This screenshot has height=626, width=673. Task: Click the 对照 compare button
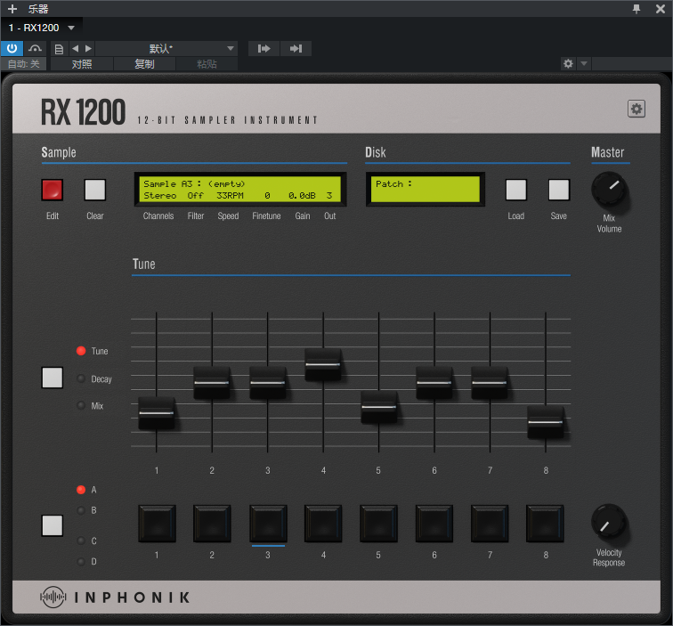pyautogui.click(x=82, y=64)
